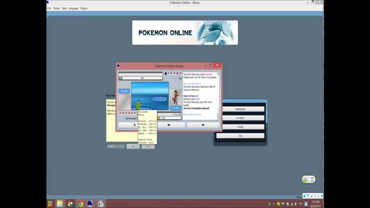Image resolution: width=370 pixels, height=208 pixels.
Task: Click the Replay window title-bar app icon
Action: tap(118, 66)
